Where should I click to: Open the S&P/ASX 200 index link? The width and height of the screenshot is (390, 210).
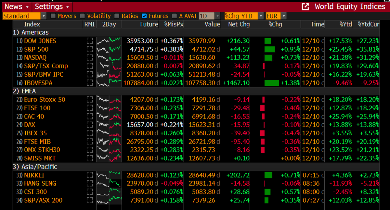pyautogui.click(x=43, y=200)
